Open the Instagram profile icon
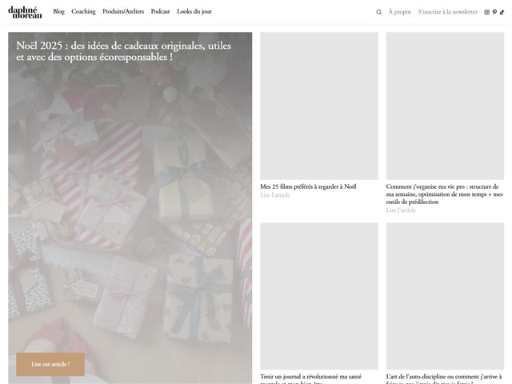Image resolution: width=512 pixels, height=384 pixels. point(487,12)
